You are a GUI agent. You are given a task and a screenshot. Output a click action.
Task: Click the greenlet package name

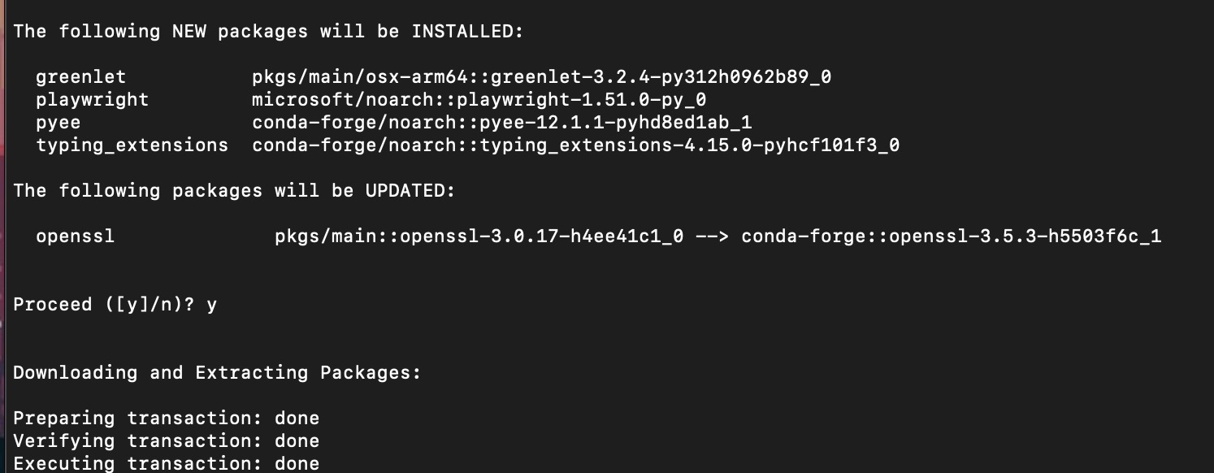pos(81,77)
